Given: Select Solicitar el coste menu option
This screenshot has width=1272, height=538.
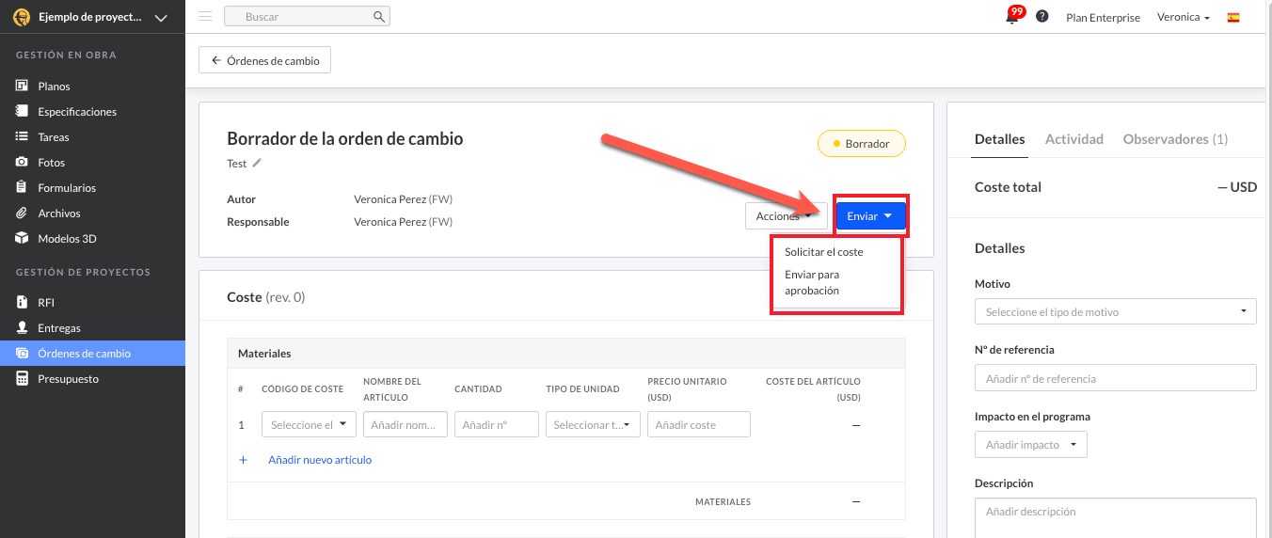Looking at the screenshot, I should (824, 252).
